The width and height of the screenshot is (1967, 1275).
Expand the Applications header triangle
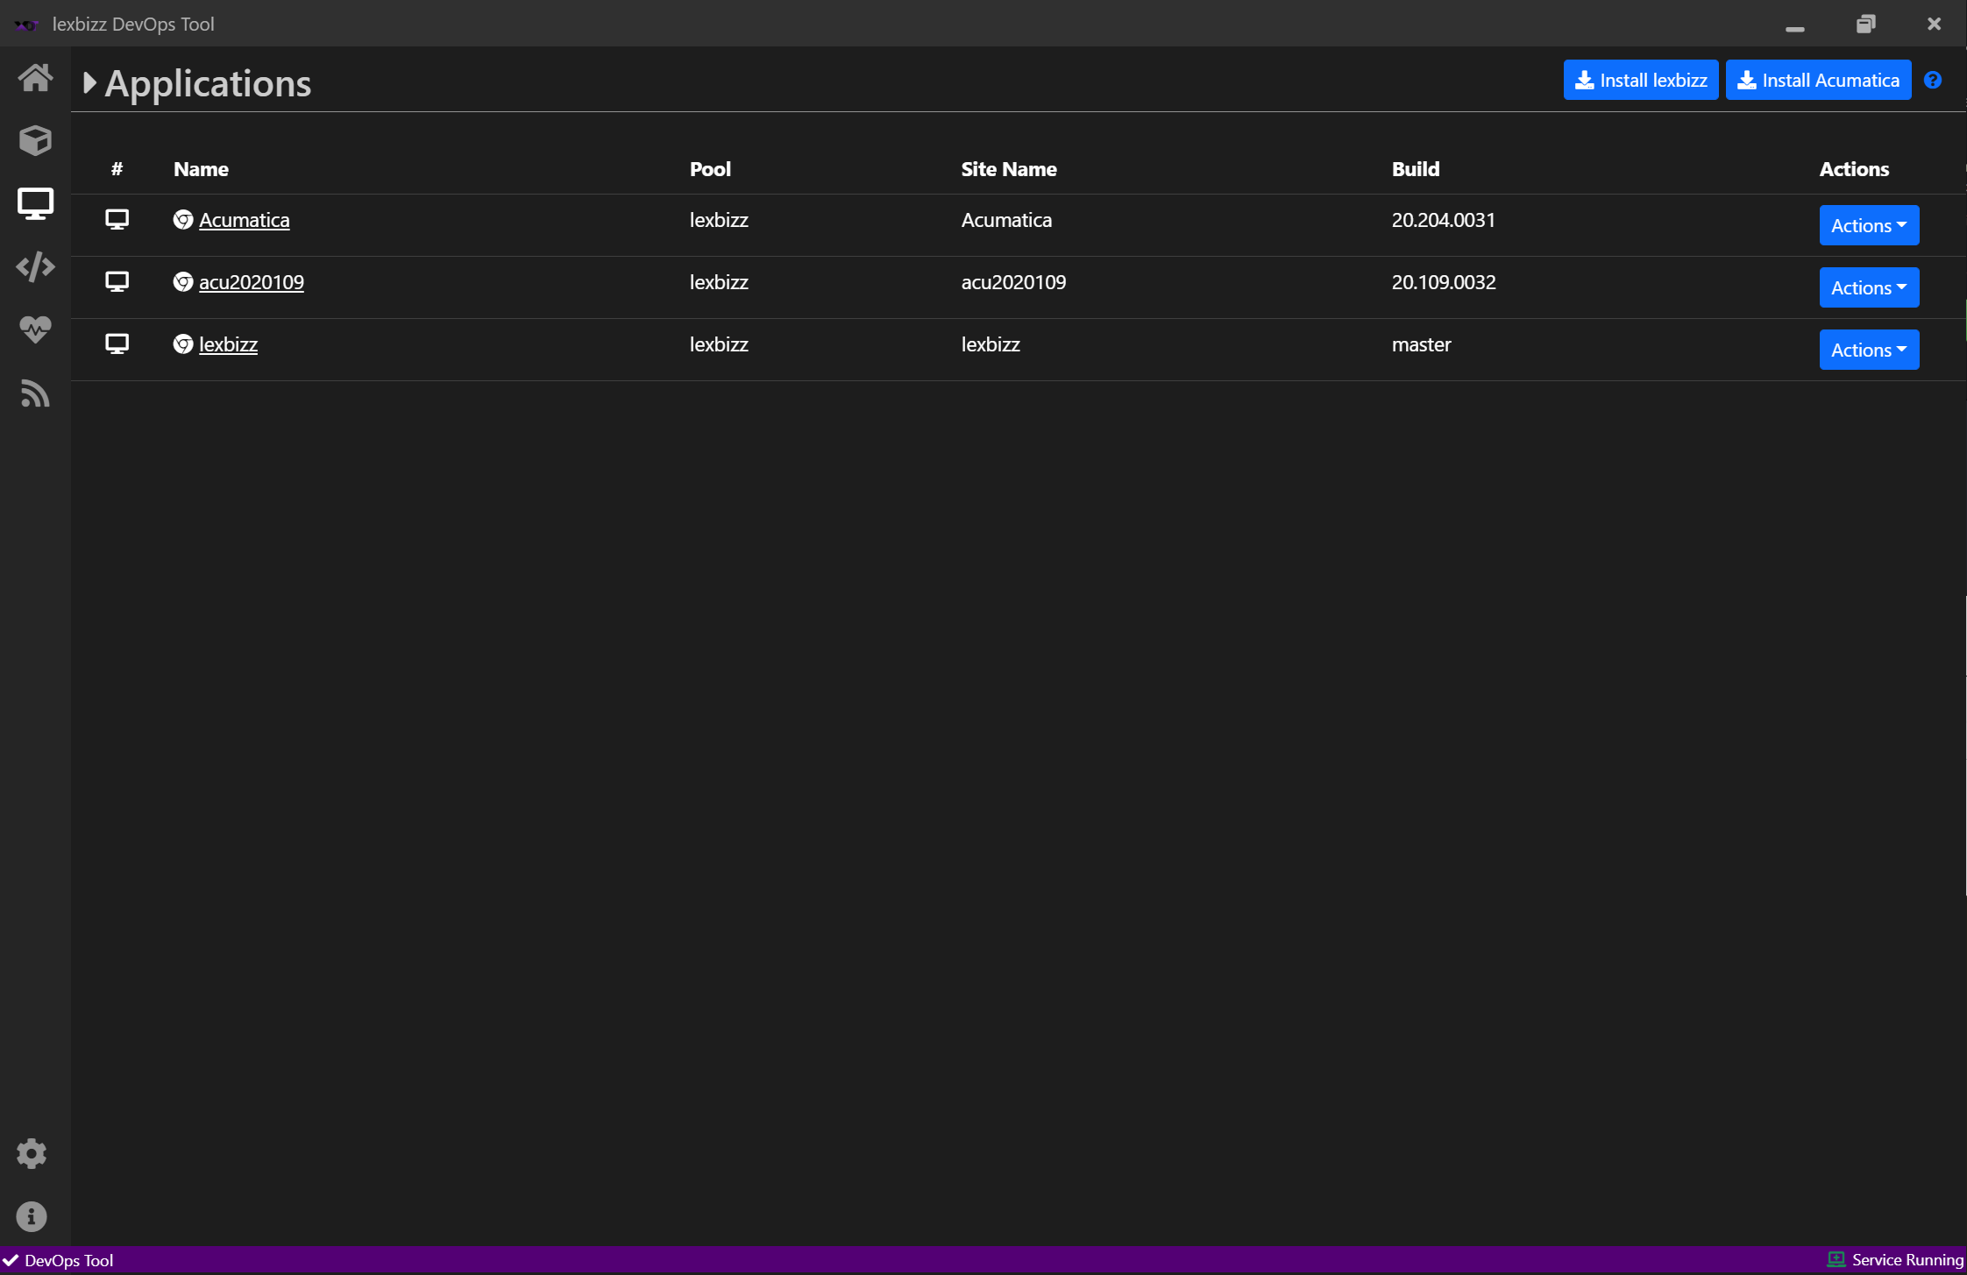coord(89,83)
